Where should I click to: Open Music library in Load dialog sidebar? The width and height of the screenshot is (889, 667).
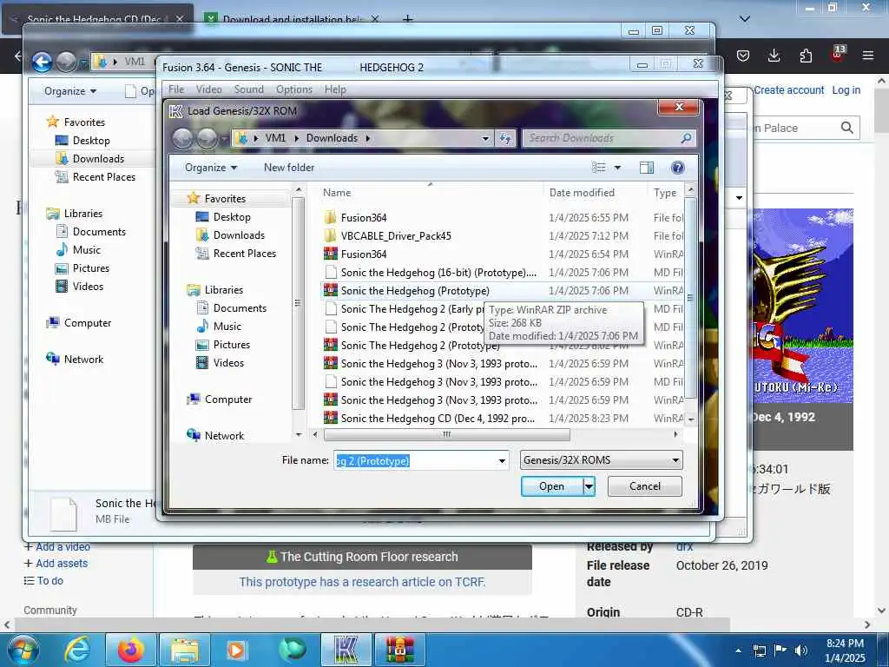[227, 327]
